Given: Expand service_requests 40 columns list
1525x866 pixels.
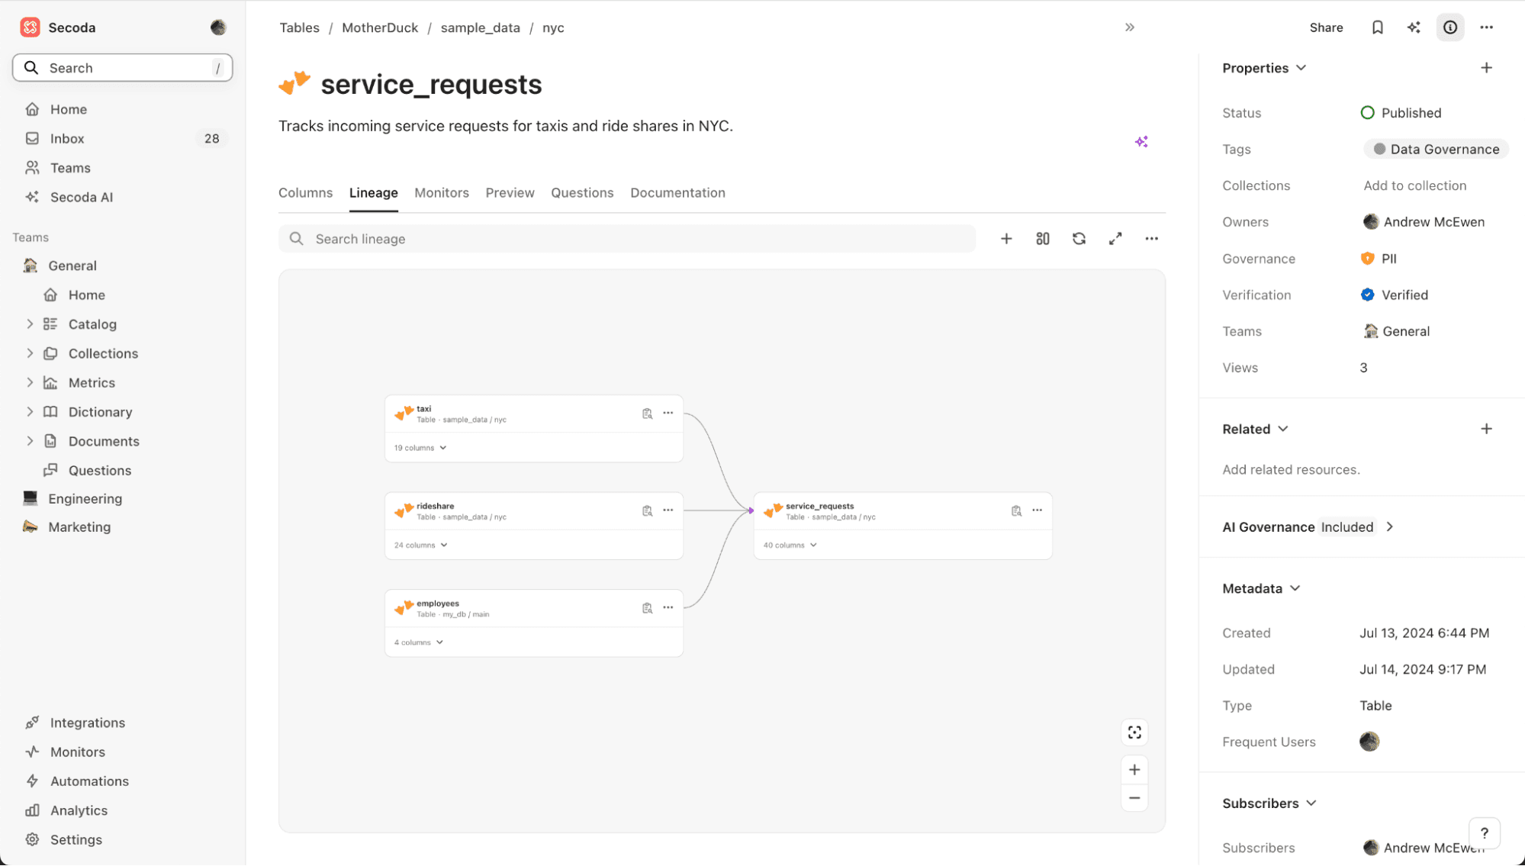Looking at the screenshot, I should (x=790, y=546).
